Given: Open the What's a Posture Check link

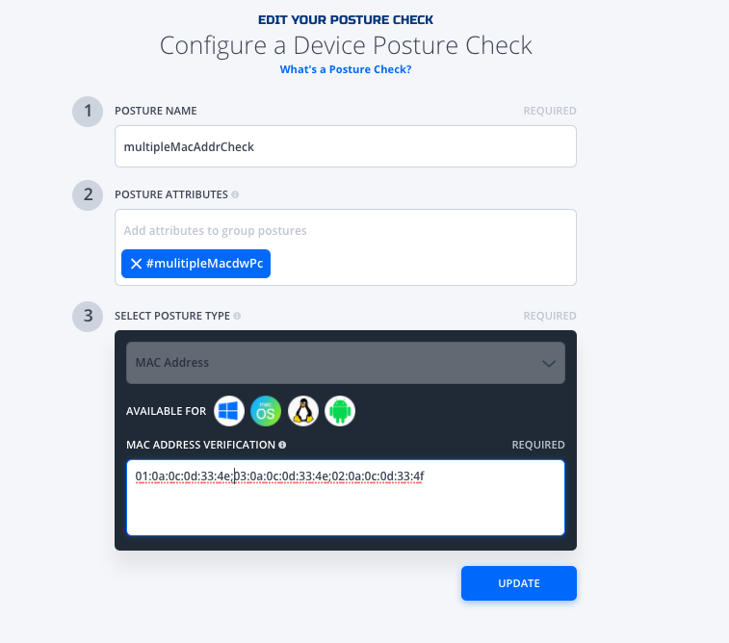Looking at the screenshot, I should point(346,69).
